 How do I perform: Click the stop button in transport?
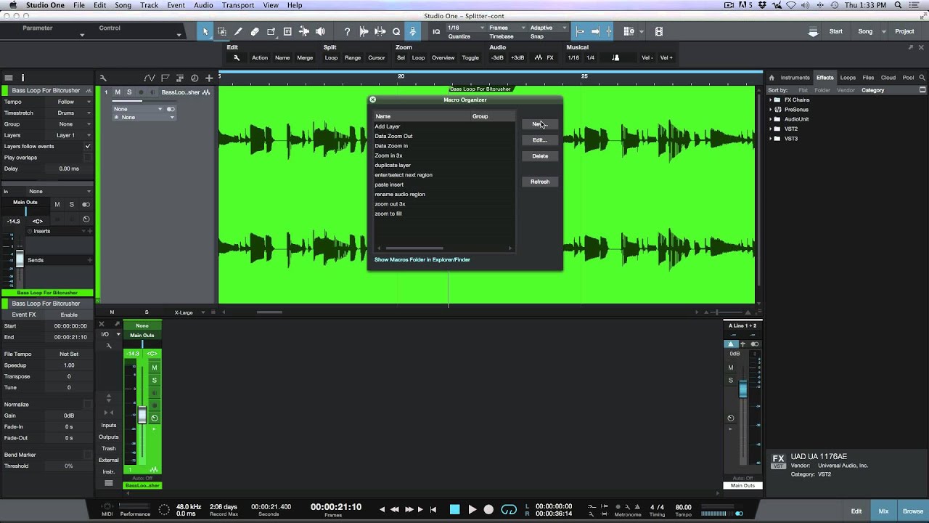455,509
